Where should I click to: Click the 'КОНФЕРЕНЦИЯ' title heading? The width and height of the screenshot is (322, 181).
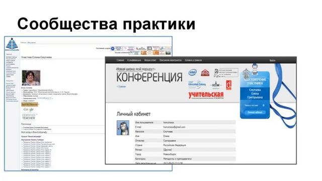click(x=149, y=77)
